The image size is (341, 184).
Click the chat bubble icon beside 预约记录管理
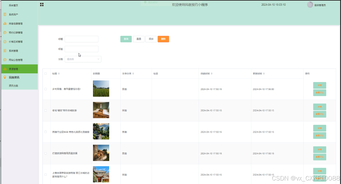(5, 33)
